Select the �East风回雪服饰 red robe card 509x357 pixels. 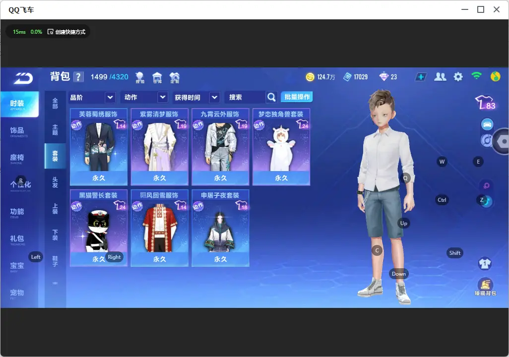(x=159, y=228)
